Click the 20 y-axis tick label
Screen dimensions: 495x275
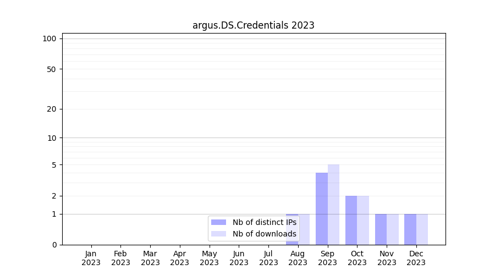(x=52, y=109)
